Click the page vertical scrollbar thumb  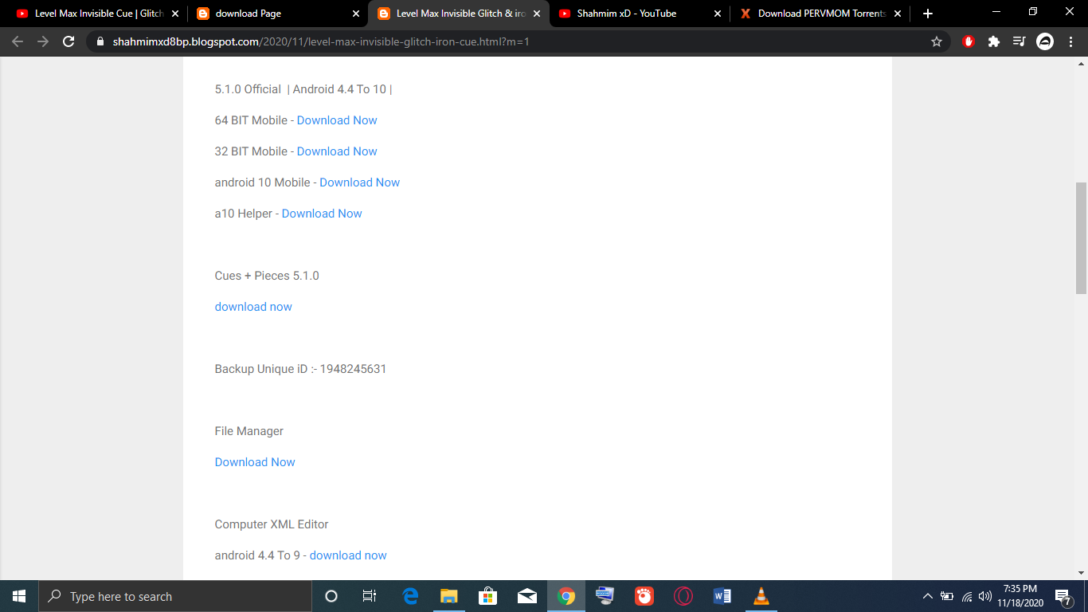[x=1081, y=238]
